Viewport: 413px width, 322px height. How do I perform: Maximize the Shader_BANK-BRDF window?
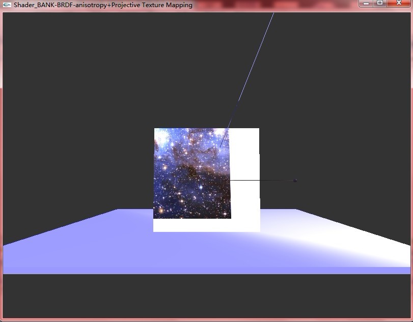tap(380, 3)
